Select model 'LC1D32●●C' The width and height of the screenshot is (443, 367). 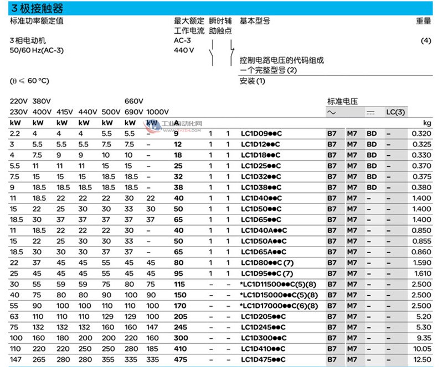pos(261,176)
